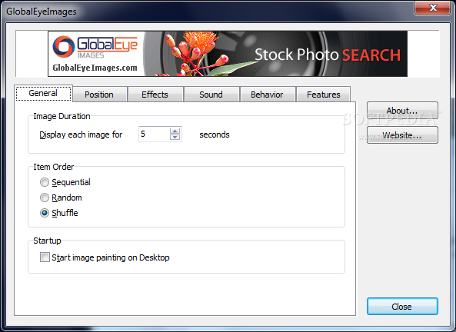The width and height of the screenshot is (456, 332).
Task: Click the GlobalEyeImages.com text in banner
Action: tap(95, 68)
